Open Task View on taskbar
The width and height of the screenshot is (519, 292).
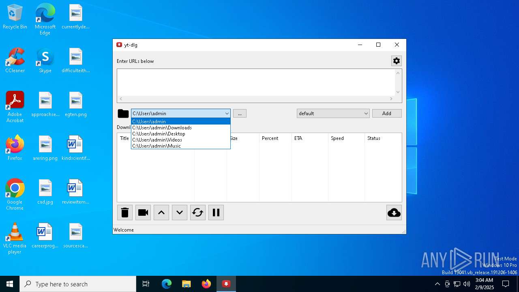(146, 284)
